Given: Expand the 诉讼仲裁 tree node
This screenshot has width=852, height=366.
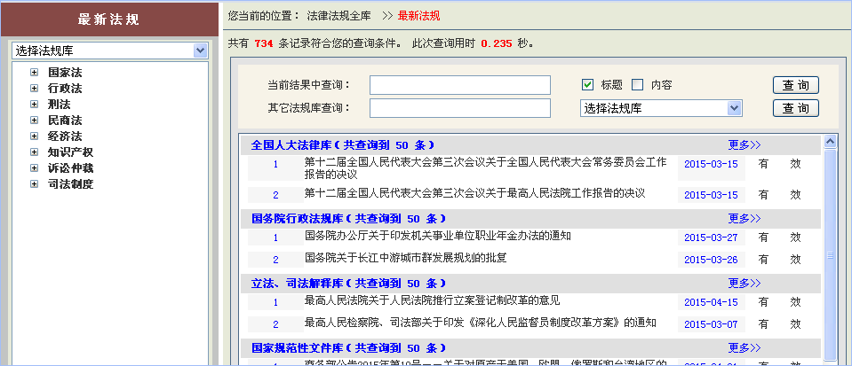Looking at the screenshot, I should tap(35, 168).
